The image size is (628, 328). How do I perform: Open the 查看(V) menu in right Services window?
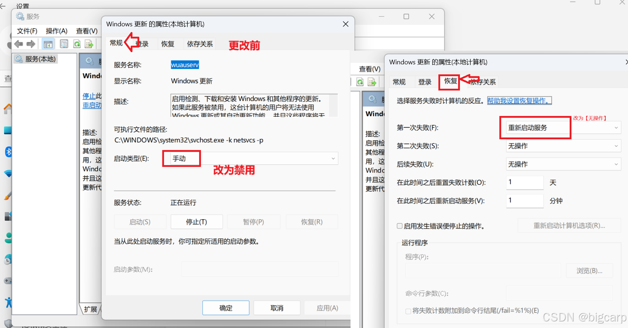369,69
